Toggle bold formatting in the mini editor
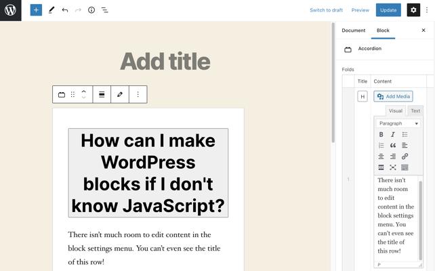 tap(381, 135)
